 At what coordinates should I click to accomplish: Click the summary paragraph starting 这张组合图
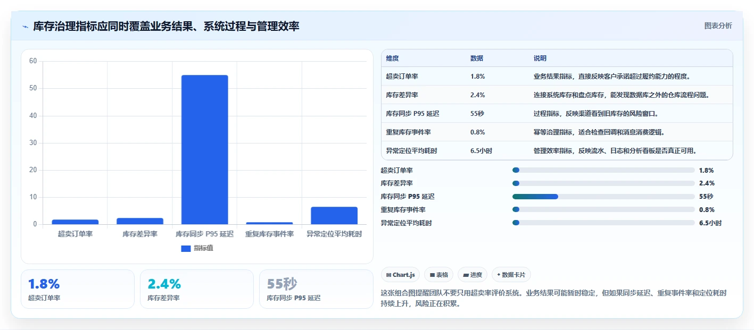(x=554, y=298)
